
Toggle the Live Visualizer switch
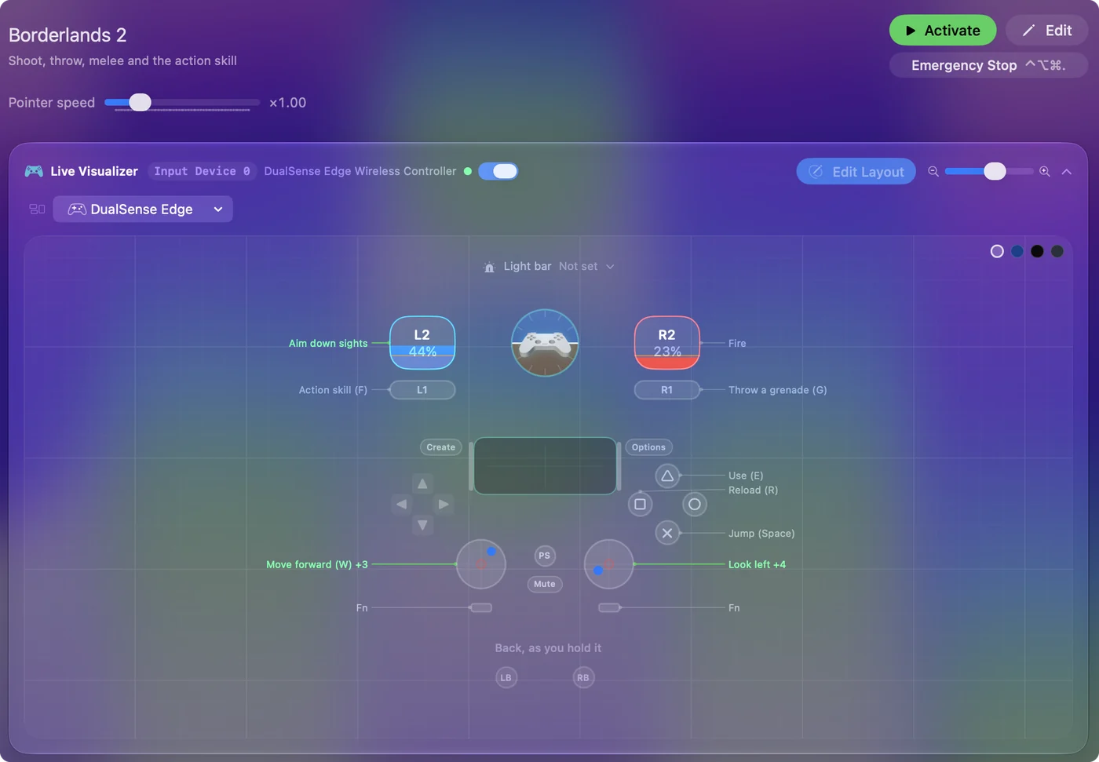[498, 171]
